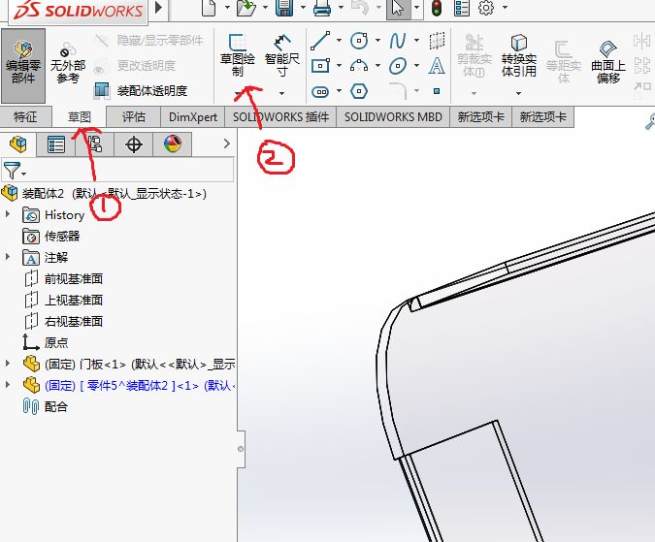Select 前视基准面 front plane in tree
The height and width of the screenshot is (542, 655).
coord(73,278)
